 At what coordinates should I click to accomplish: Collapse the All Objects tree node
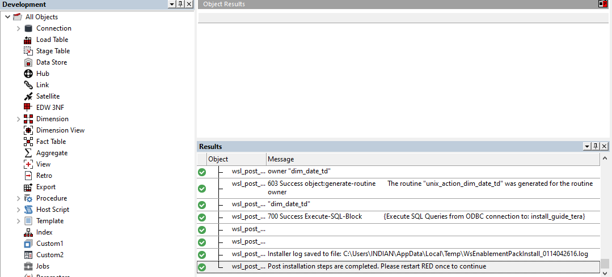[7, 17]
